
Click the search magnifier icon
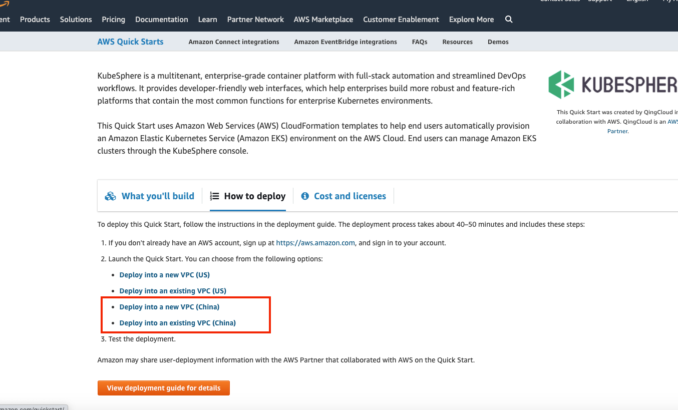click(x=509, y=19)
